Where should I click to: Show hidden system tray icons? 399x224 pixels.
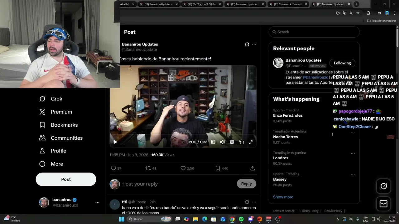click(338, 219)
